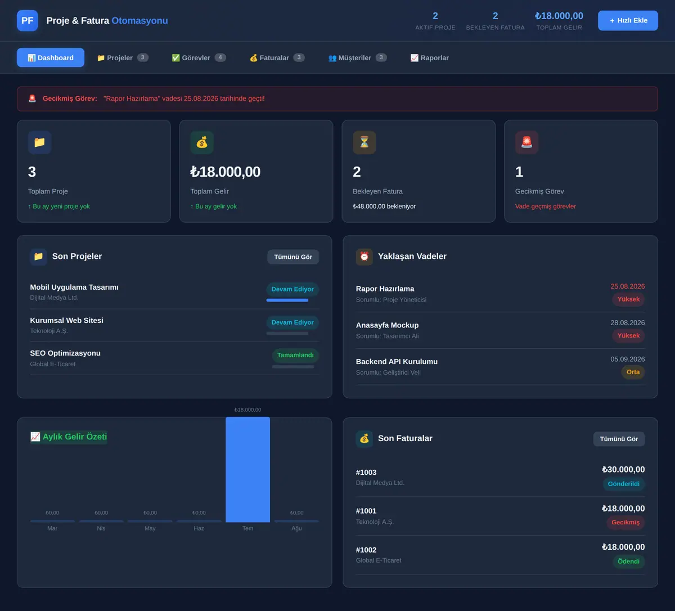Click the money bag icon beside Son Faturalar
The height and width of the screenshot is (611, 675).
(x=364, y=439)
